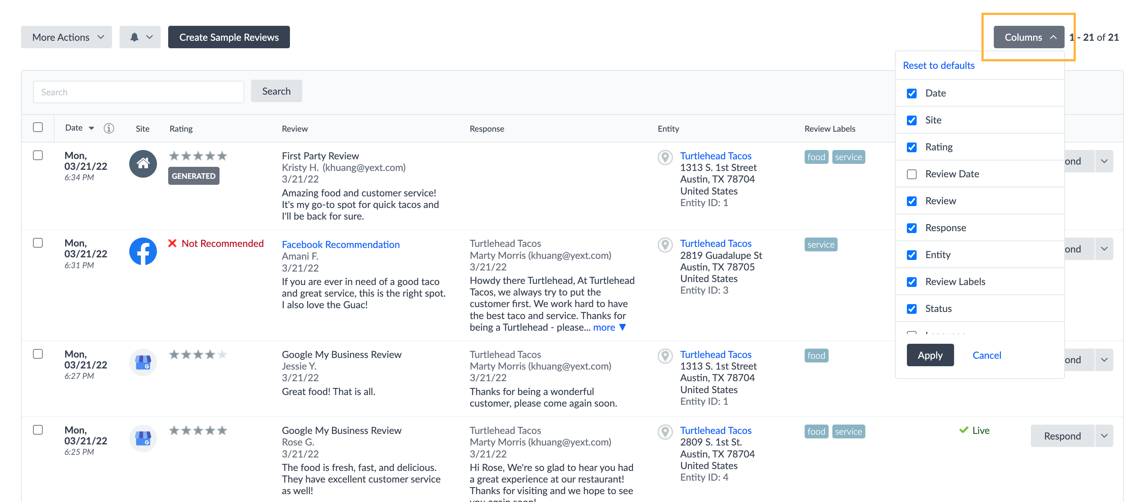Click location pin beside 2819 Guadalupe St

pos(665,245)
